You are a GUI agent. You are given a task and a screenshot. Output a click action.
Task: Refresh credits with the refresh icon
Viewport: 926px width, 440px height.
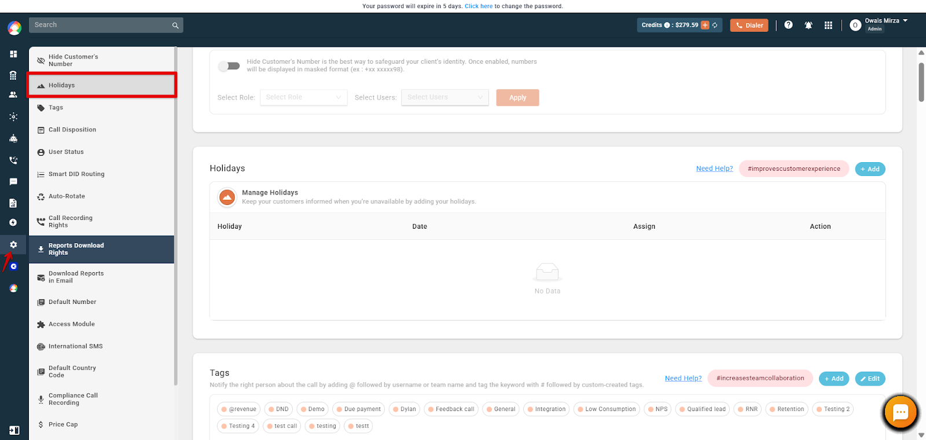pyautogui.click(x=715, y=25)
